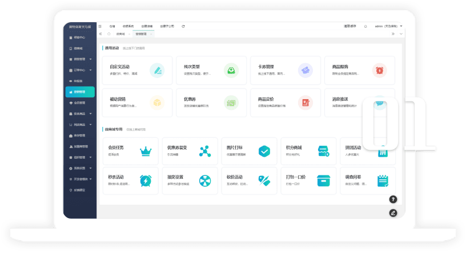The height and width of the screenshot is (258, 466).
Task: Open the admin user dropdown
Action: tap(388, 26)
